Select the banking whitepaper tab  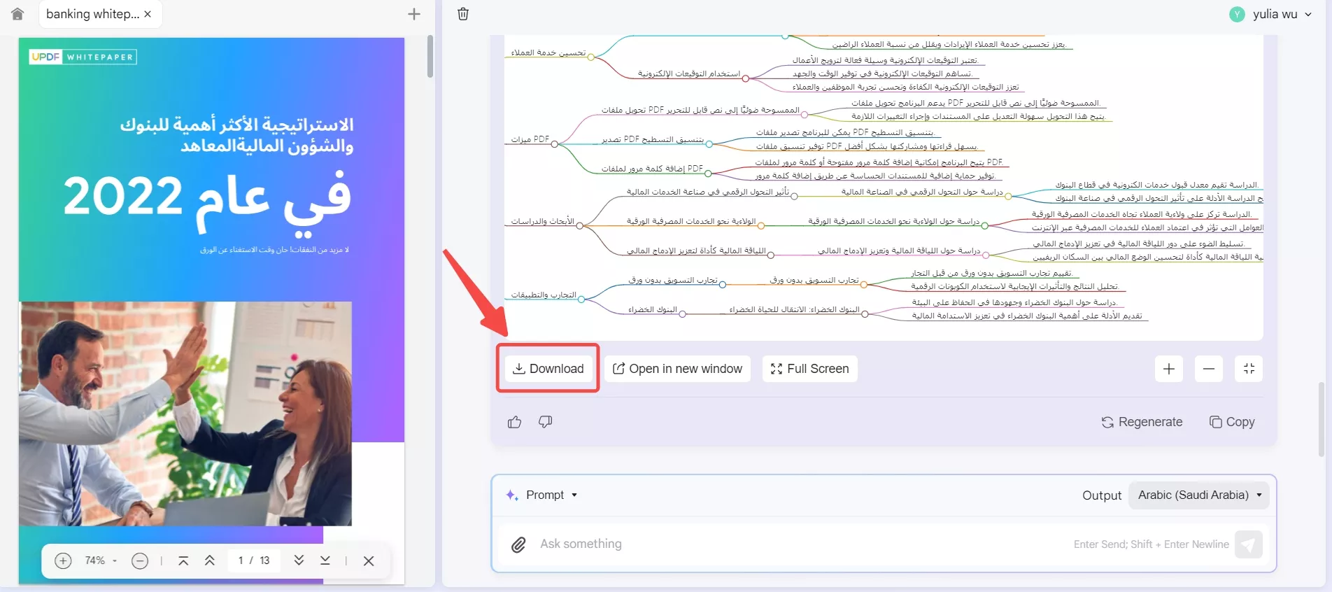(x=92, y=14)
